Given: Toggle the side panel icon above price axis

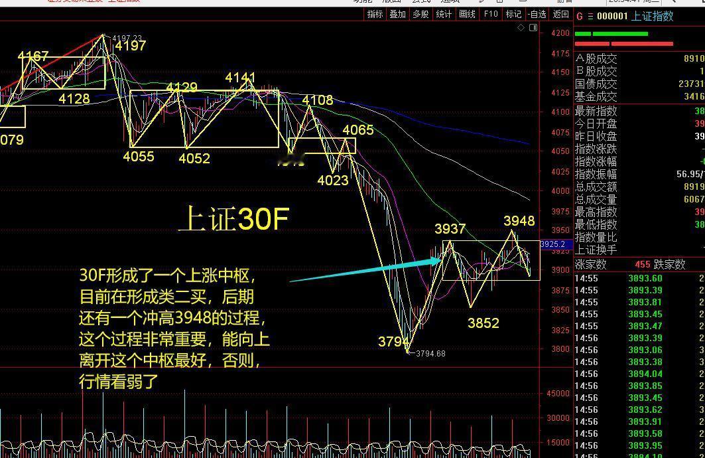Looking at the screenshot, I should (533, 28).
